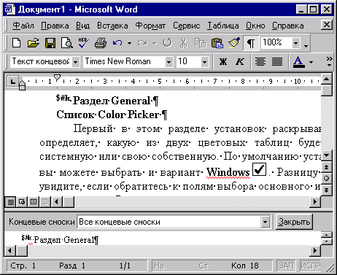Open undo history dropdown arrow
The image size is (337, 275).
[x=129, y=44]
